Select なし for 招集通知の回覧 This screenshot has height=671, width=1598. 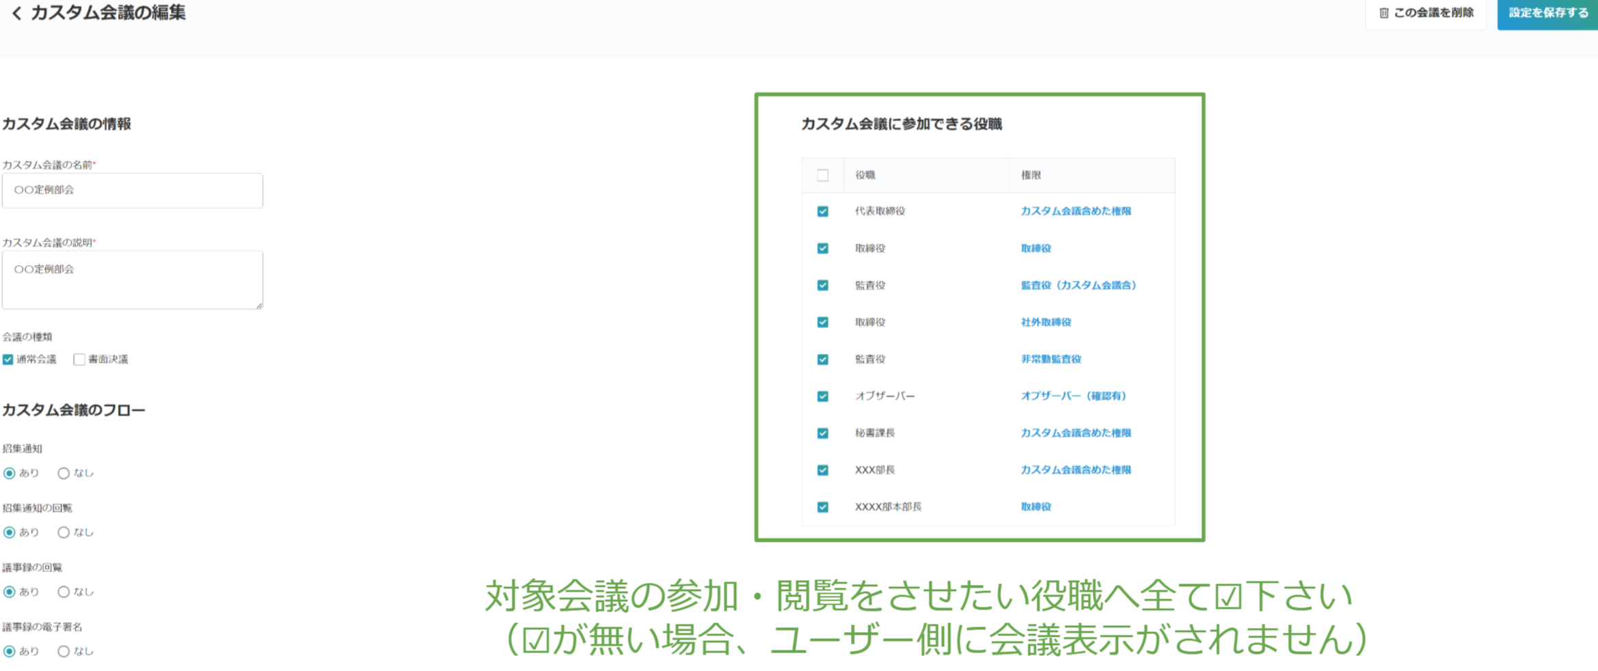(x=64, y=532)
